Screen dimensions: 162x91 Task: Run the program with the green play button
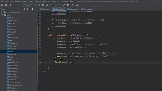click(35, 5)
